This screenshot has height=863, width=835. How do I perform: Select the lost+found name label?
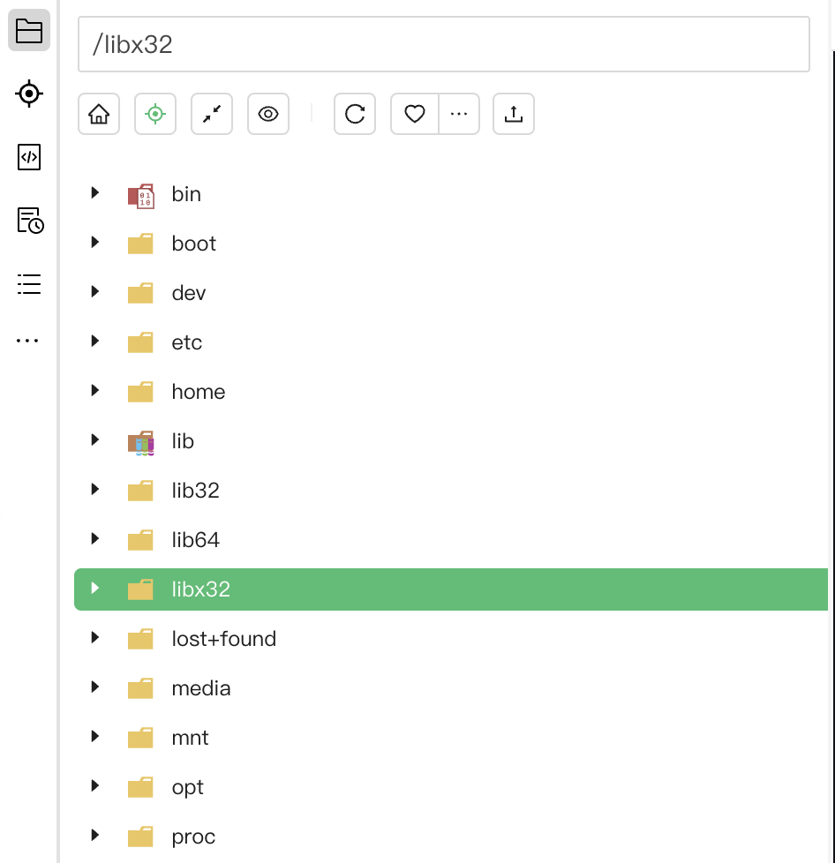[x=224, y=640]
